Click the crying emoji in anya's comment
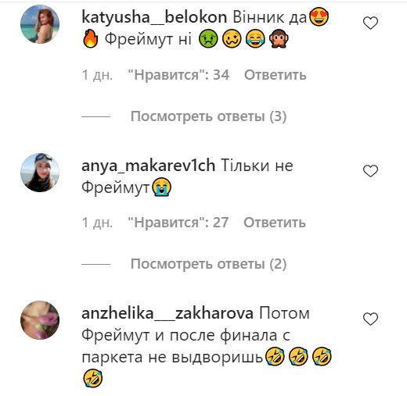407x396 pixels. (162, 187)
